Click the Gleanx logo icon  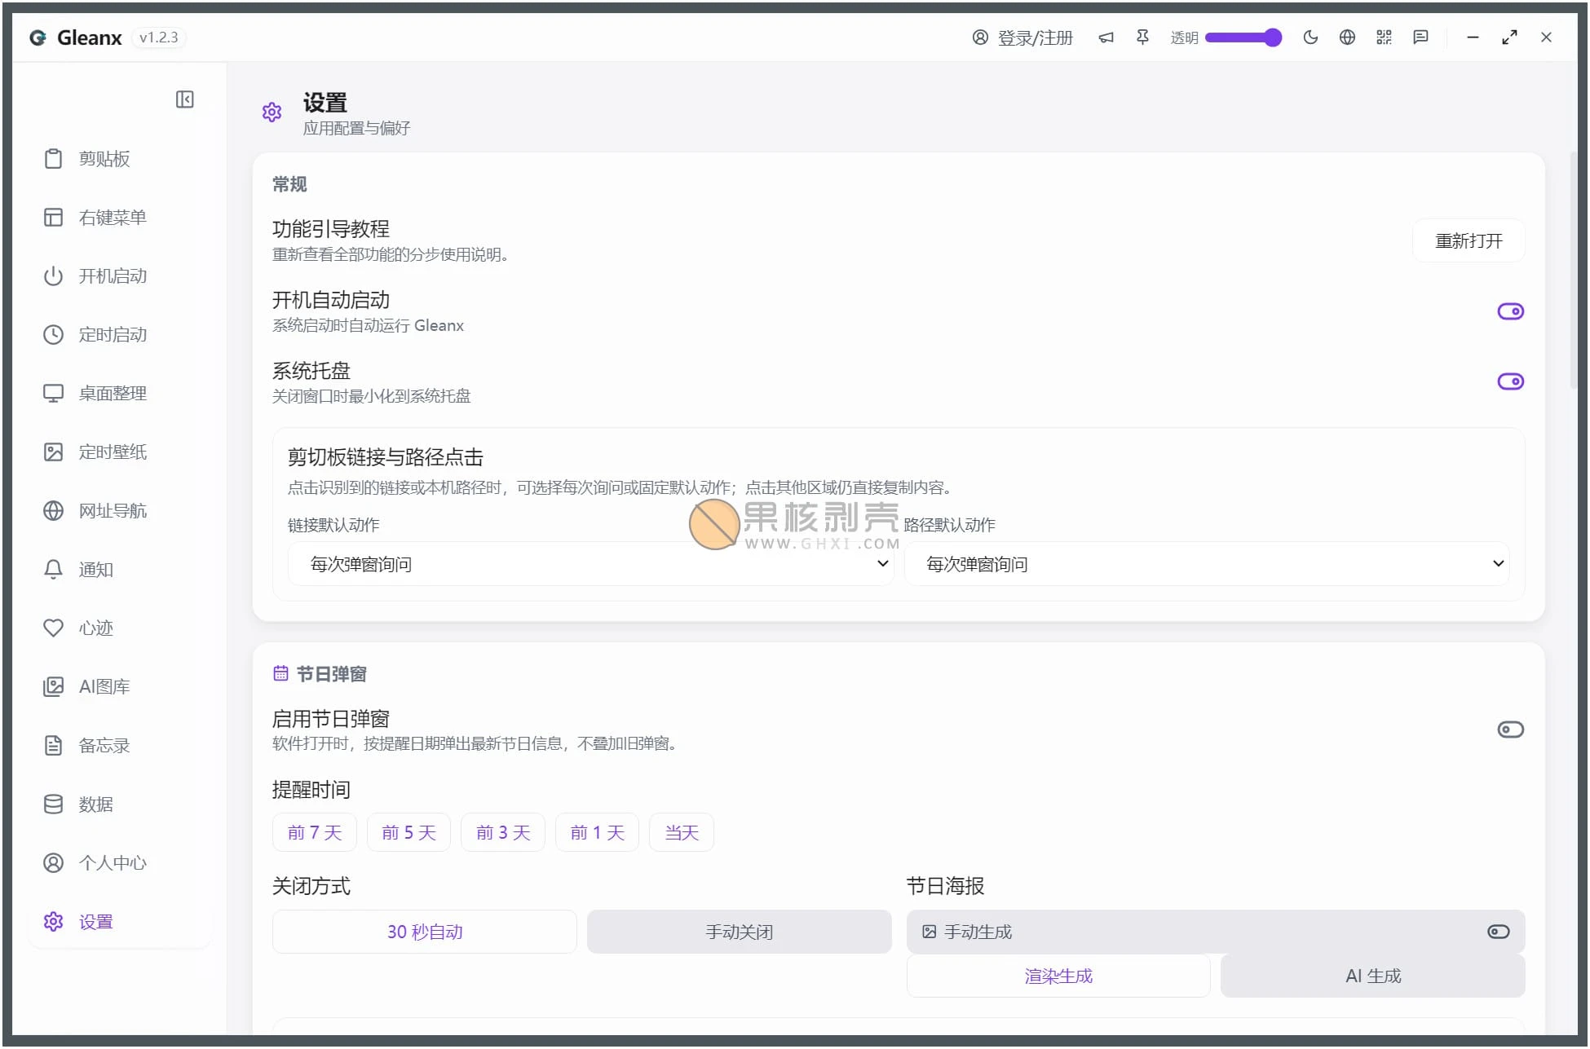38,37
